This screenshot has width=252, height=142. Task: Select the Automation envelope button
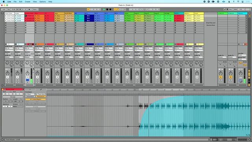30,96
